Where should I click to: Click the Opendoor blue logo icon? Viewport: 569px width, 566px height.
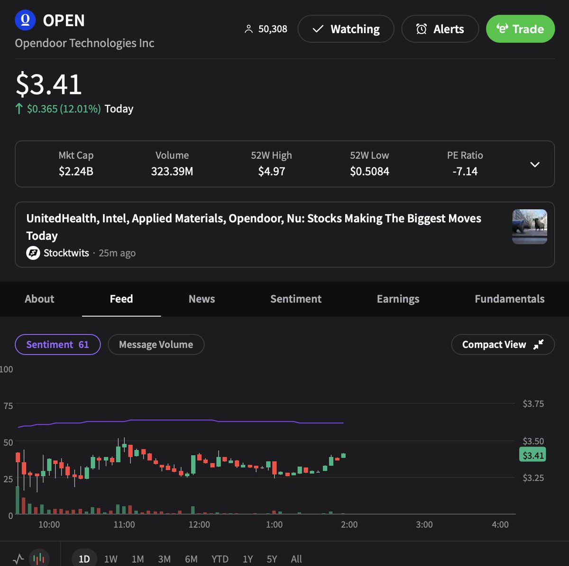click(26, 20)
